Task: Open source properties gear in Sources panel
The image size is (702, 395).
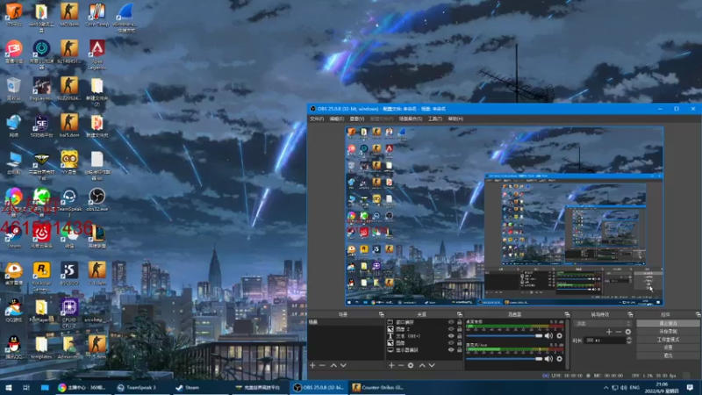Action: coord(411,365)
